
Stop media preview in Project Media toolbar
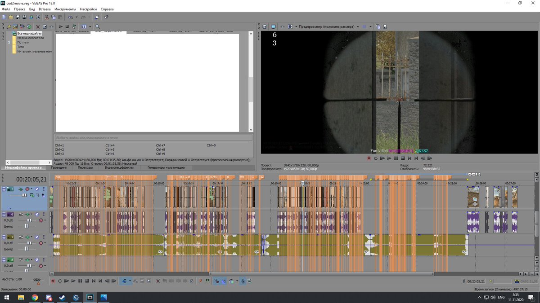click(67, 26)
